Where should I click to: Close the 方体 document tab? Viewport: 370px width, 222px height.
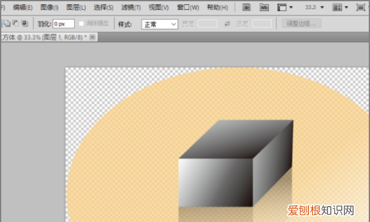coord(92,37)
